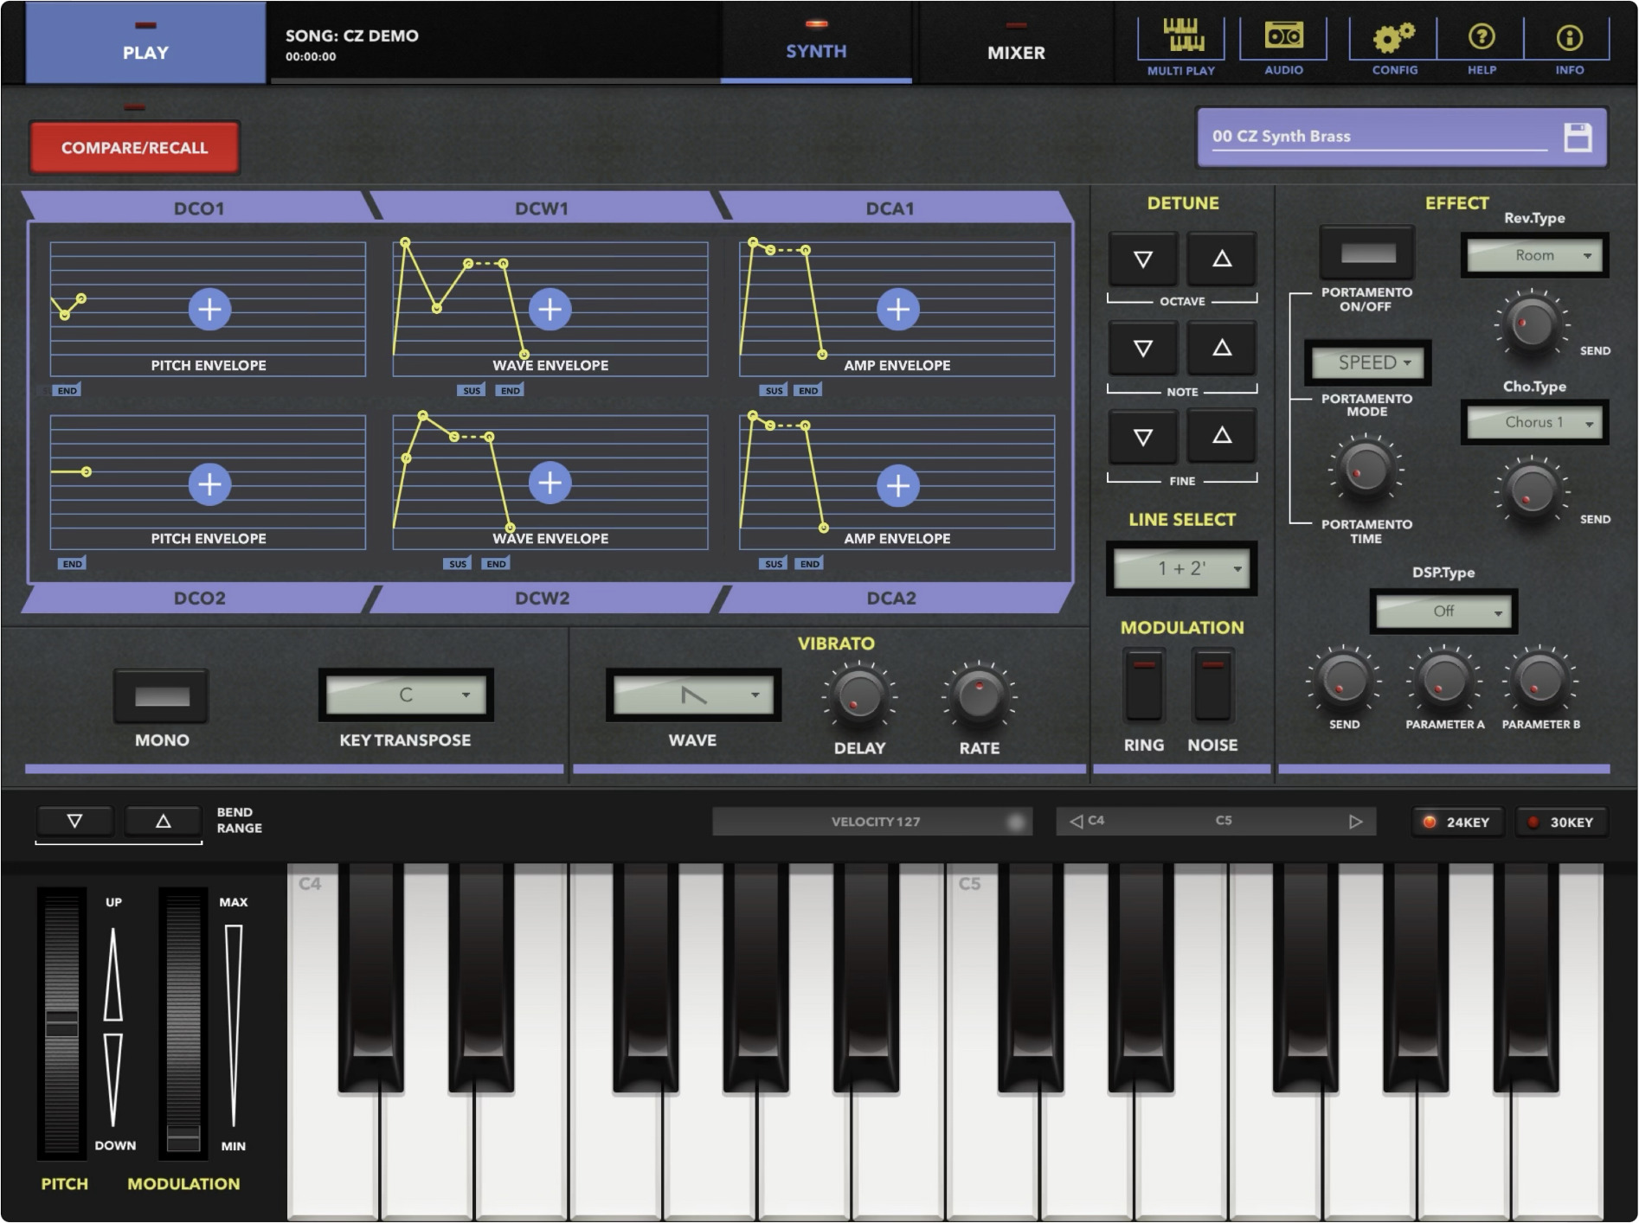The image size is (1639, 1223).
Task: Toggle the Mono switch
Action: tap(162, 696)
